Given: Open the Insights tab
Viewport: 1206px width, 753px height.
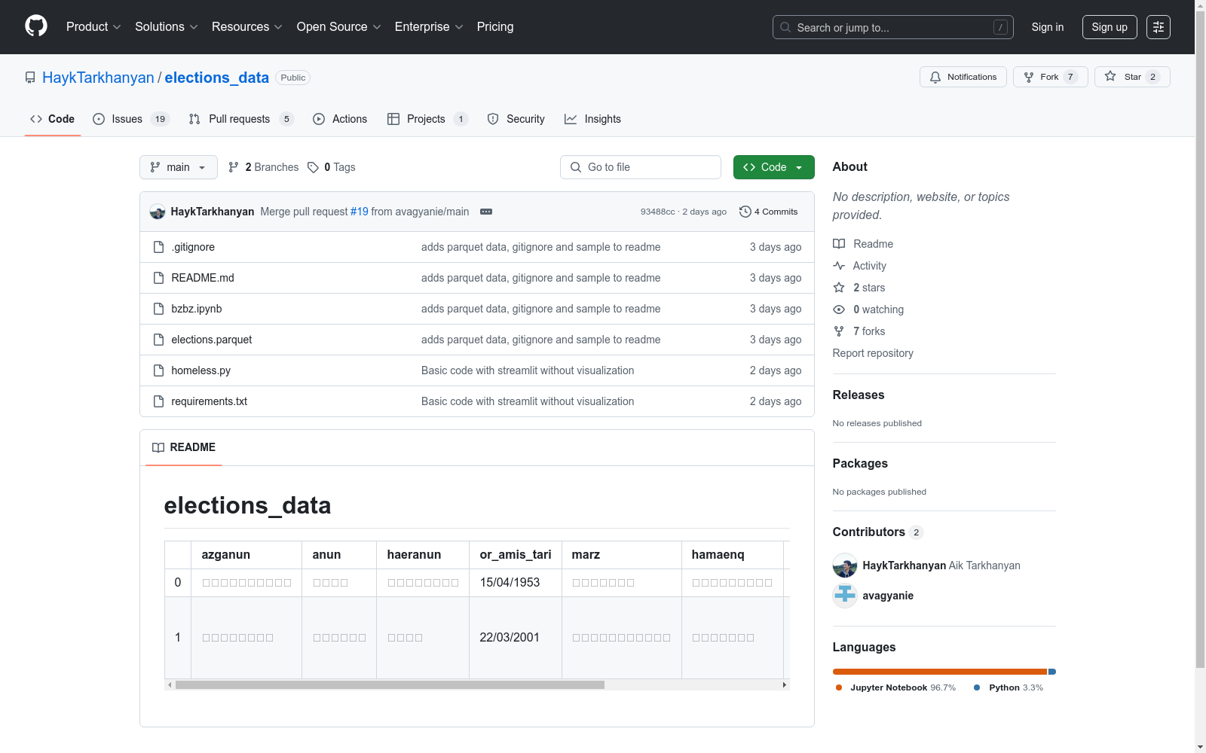Looking at the screenshot, I should click(x=593, y=119).
